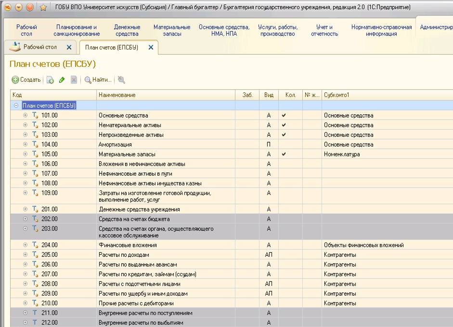Screen dimensions: 453x327
Task: Click the mark-for-deletion icon in toolbar
Action: [x=74, y=80]
